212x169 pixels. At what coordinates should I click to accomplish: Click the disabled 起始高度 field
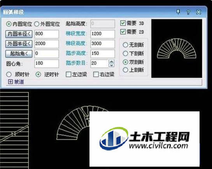click(103, 24)
